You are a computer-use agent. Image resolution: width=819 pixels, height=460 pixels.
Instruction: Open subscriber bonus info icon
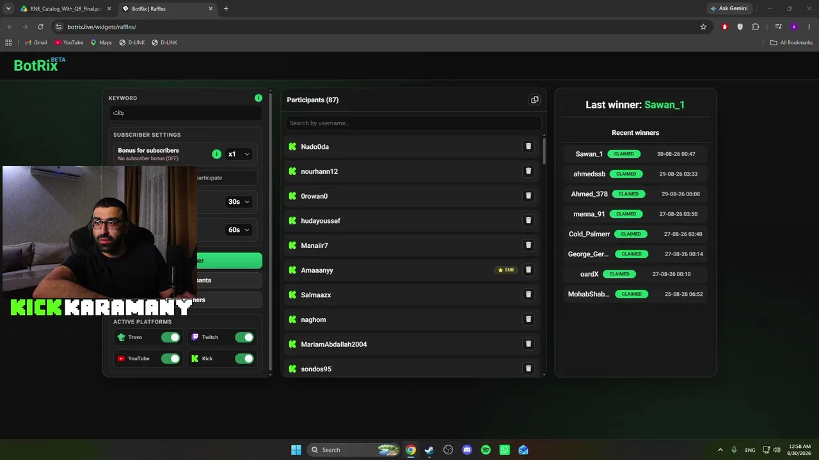coord(216,154)
